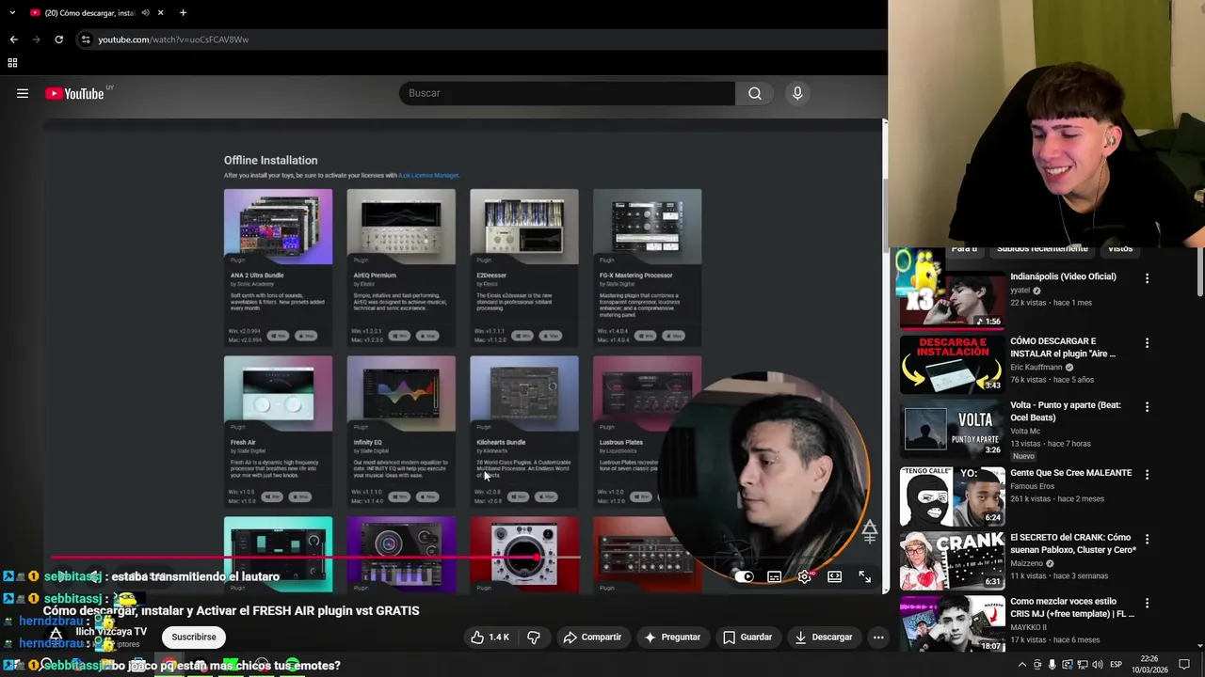Open a new browser tab
Viewport: 1205px width, 677px height.
point(183,13)
